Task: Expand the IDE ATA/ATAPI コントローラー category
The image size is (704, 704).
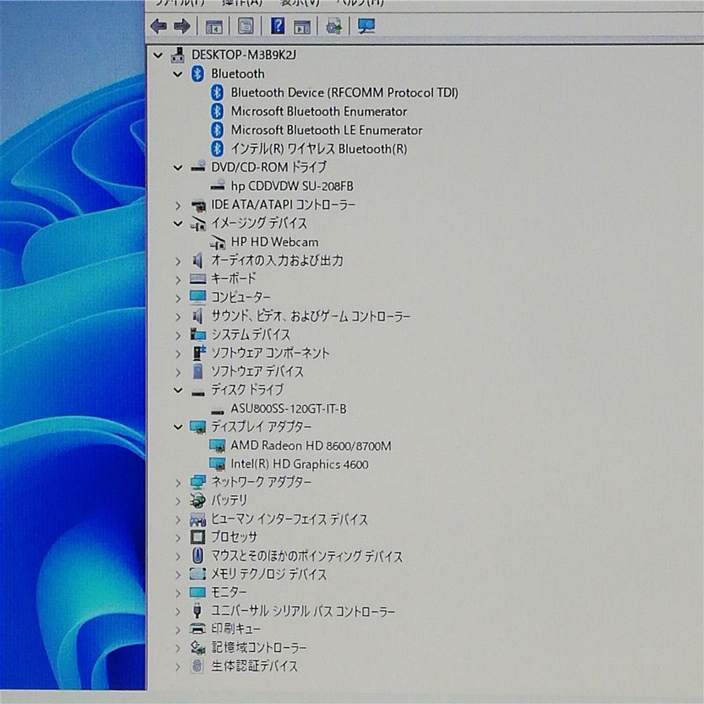Action: click(178, 206)
